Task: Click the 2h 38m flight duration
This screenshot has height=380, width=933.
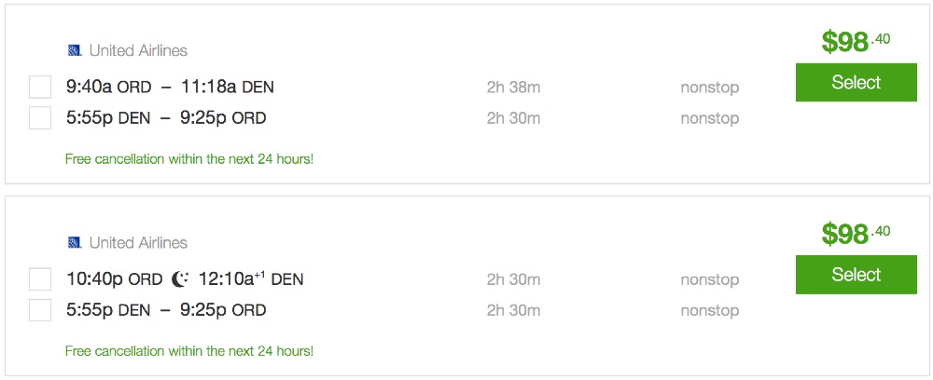Action: click(x=513, y=88)
